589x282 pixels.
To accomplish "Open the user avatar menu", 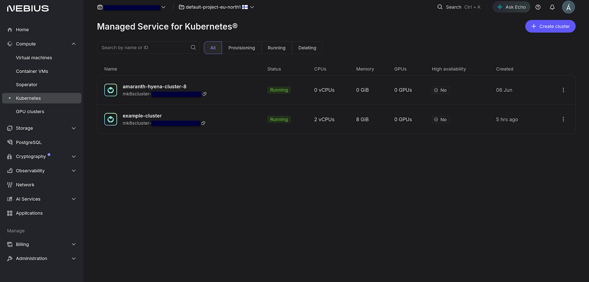I will point(568,7).
